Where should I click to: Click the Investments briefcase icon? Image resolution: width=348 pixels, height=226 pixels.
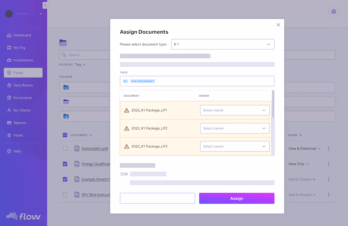[x=9, y=60]
